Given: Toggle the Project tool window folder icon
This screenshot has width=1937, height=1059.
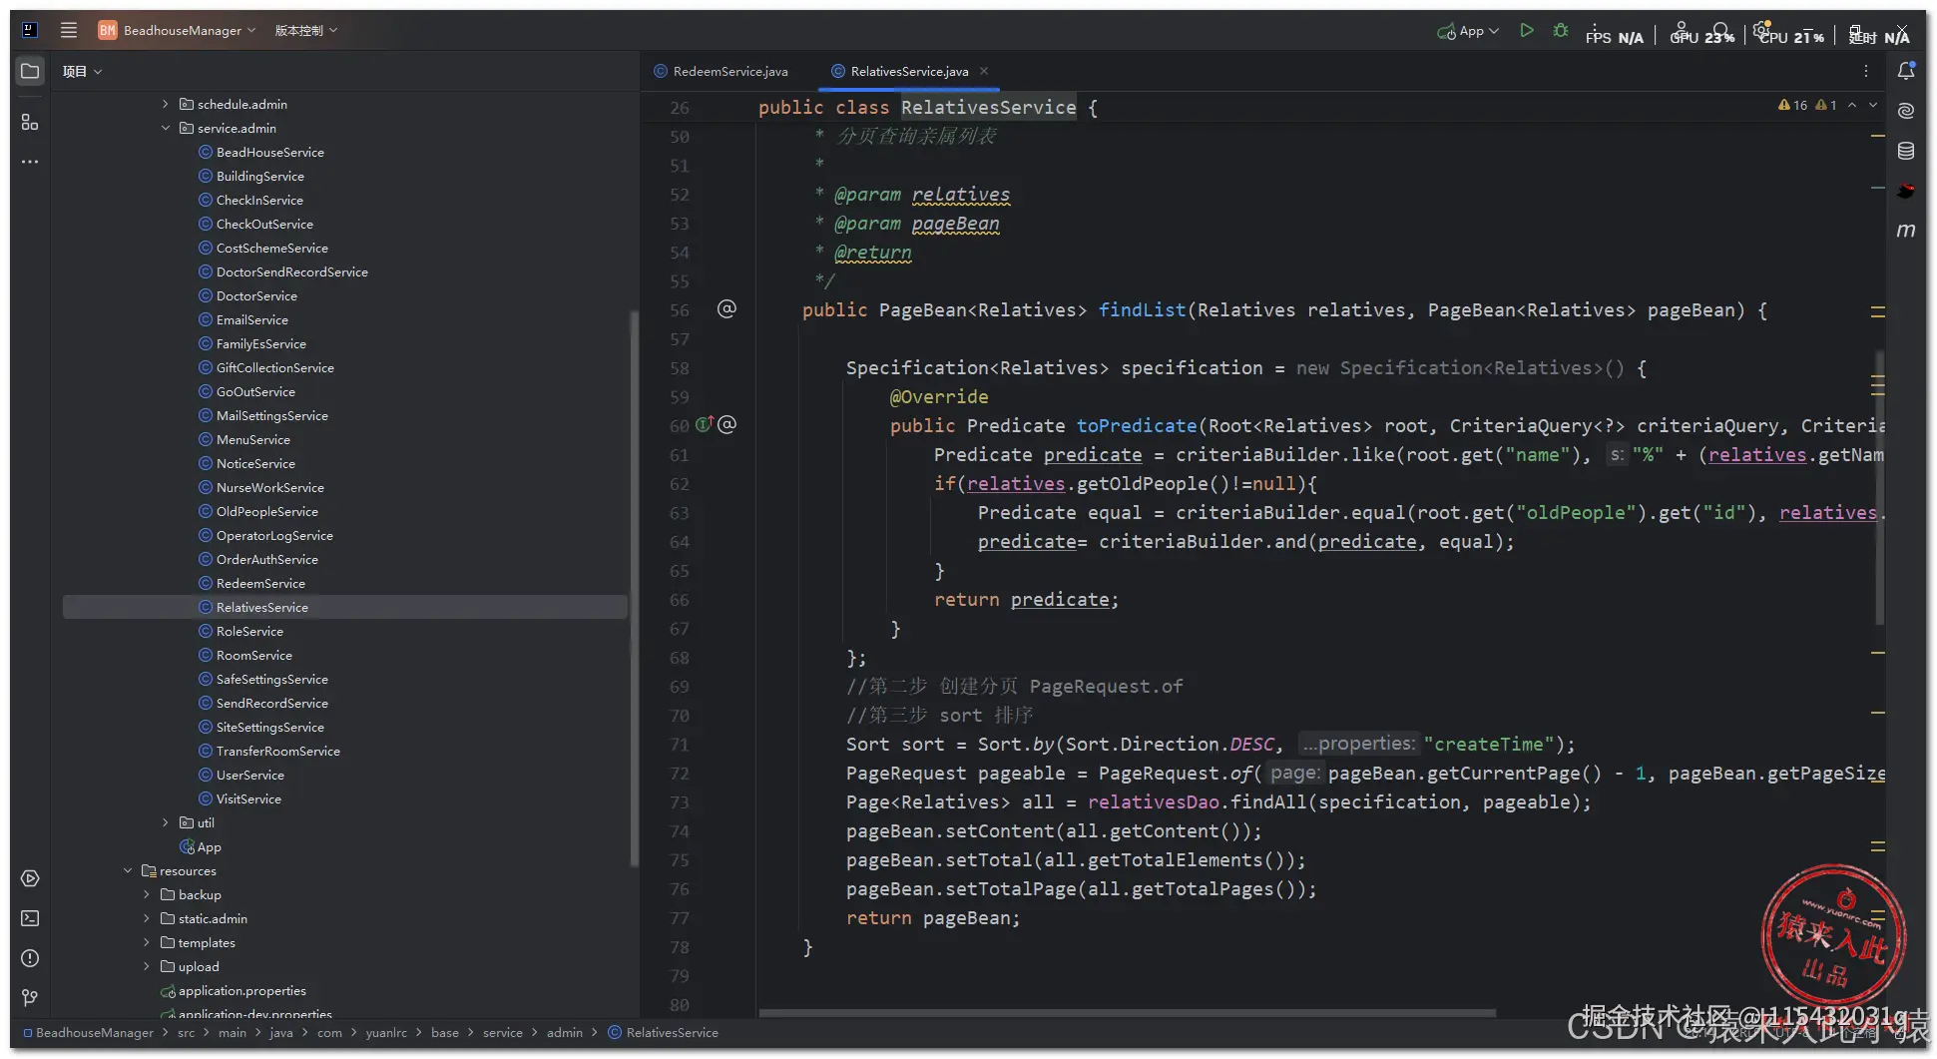Looking at the screenshot, I should pyautogui.click(x=30, y=71).
